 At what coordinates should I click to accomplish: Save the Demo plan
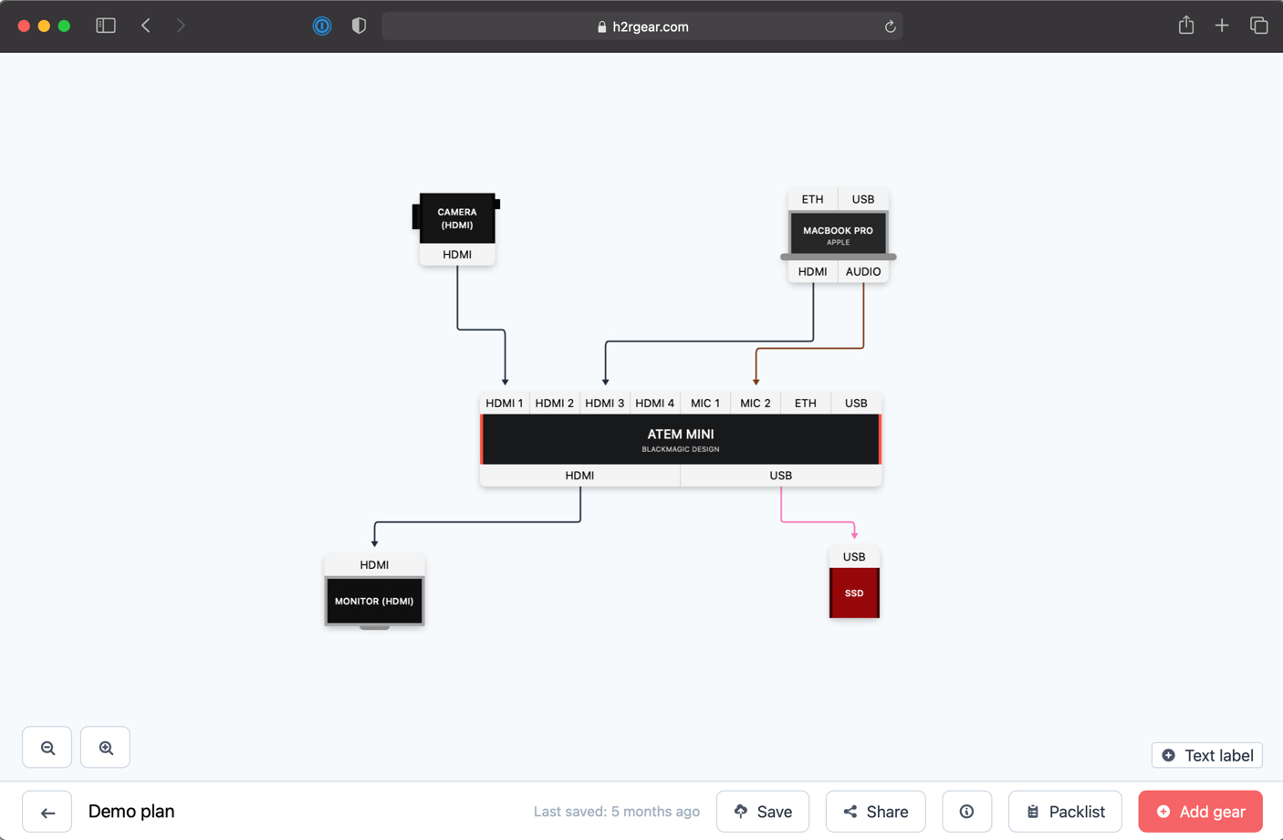coord(763,812)
